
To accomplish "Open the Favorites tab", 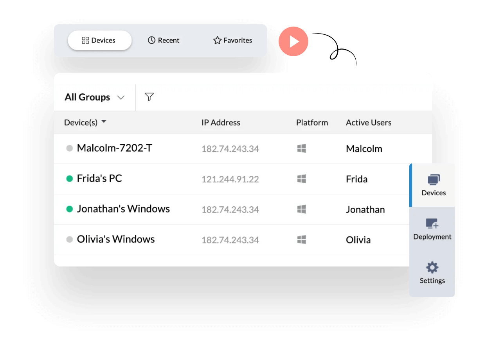I will point(232,40).
